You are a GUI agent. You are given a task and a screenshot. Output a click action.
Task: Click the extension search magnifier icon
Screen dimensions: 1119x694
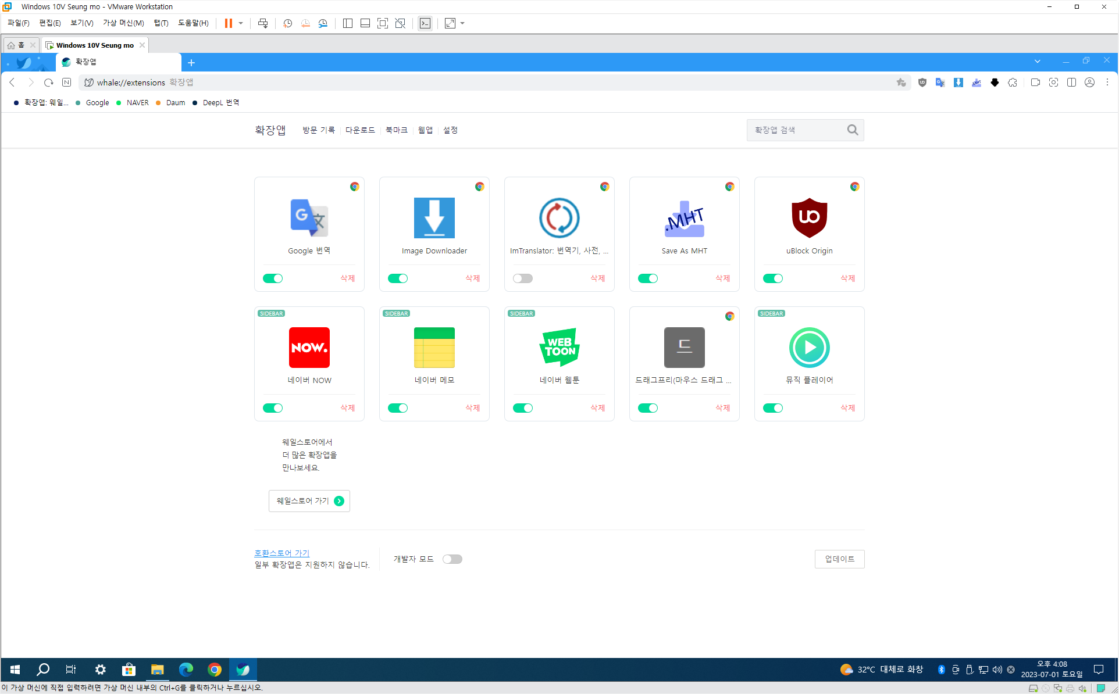(x=852, y=130)
